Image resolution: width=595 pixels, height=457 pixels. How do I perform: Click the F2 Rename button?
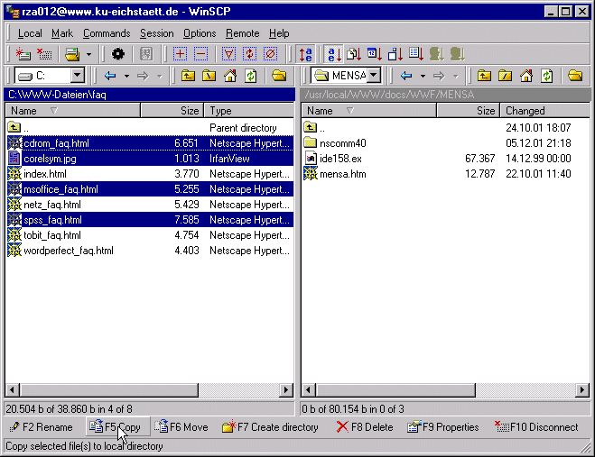coord(42,427)
